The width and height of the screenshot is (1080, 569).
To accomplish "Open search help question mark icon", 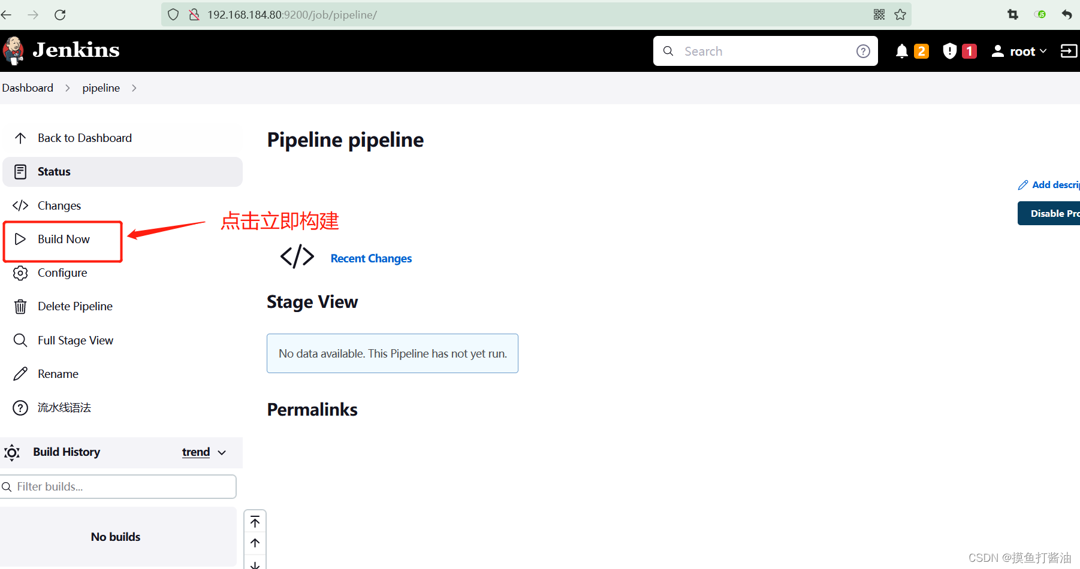I will pyautogui.click(x=863, y=52).
